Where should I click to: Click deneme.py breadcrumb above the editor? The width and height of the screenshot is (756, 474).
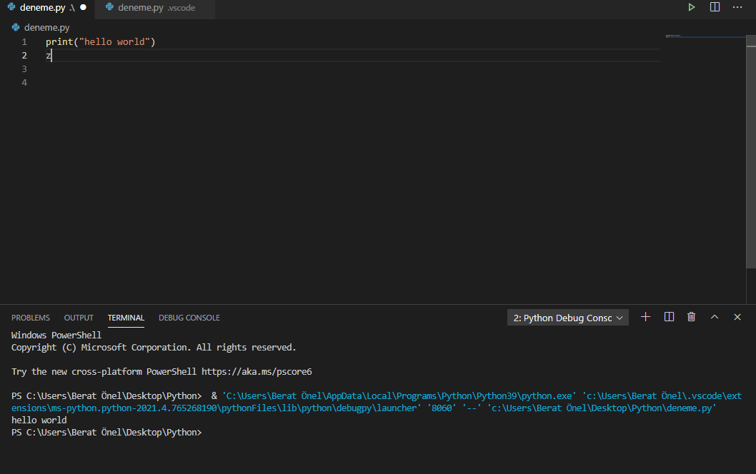(x=46, y=28)
